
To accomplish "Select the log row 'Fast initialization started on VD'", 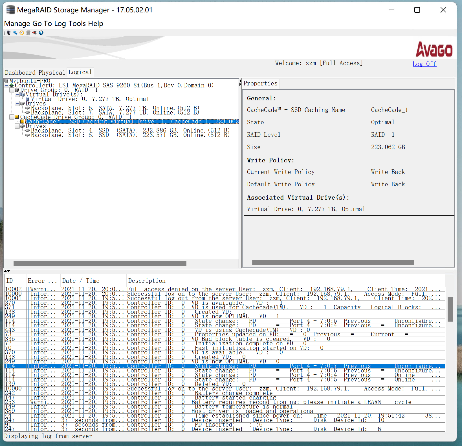I will pos(225,348).
